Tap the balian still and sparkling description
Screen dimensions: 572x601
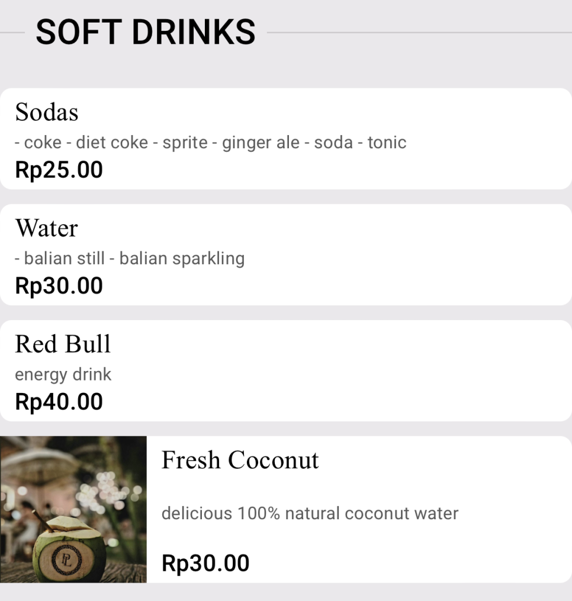point(130,259)
